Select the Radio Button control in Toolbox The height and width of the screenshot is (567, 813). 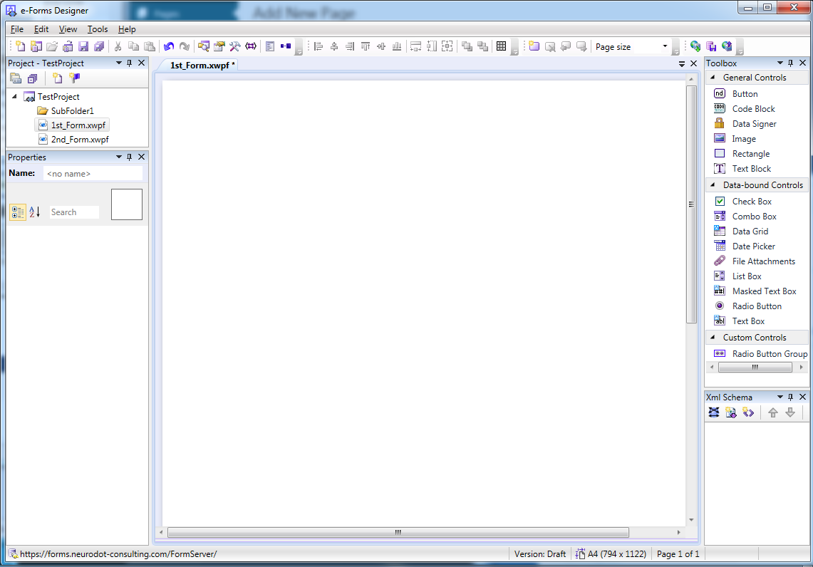pyautogui.click(x=757, y=306)
